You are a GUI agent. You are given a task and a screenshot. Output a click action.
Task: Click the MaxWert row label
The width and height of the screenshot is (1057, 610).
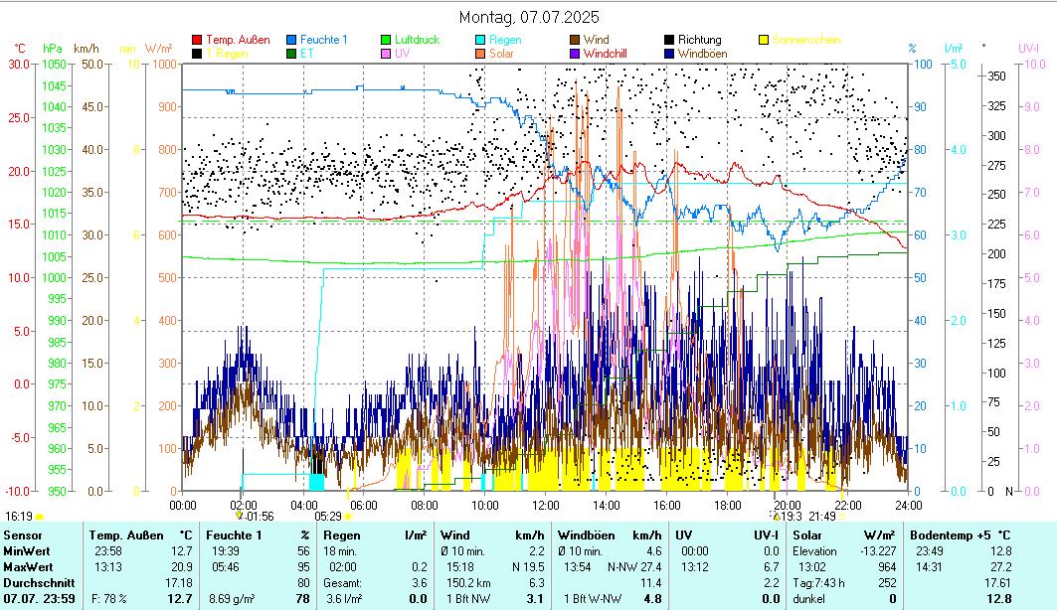(x=28, y=567)
